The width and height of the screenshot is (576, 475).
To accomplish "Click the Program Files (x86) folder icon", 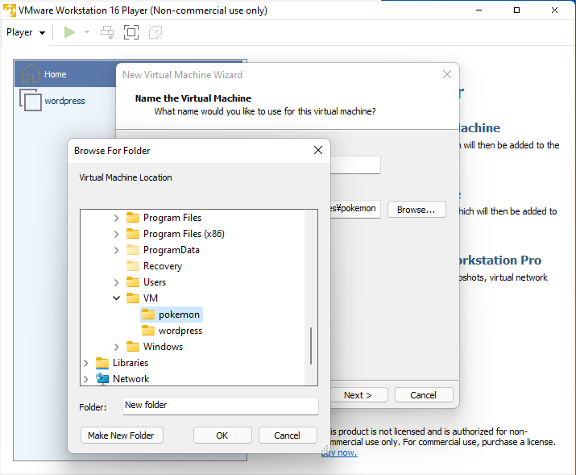I will pos(133,234).
